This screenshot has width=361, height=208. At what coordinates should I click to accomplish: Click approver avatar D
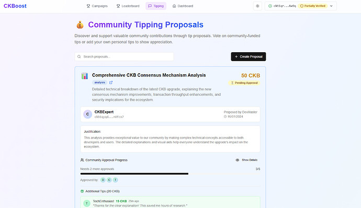click(x=103, y=180)
